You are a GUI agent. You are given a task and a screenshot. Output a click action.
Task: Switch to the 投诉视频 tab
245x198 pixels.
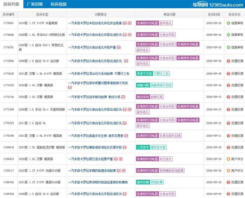pyautogui.click(x=58, y=4)
